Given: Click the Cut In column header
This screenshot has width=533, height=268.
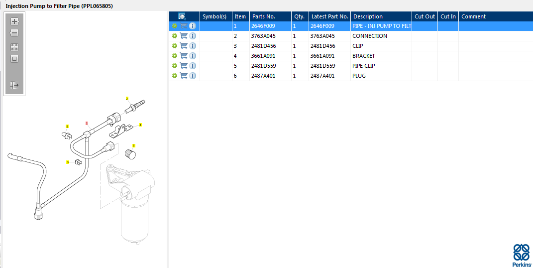Looking at the screenshot, I should pos(448,16).
